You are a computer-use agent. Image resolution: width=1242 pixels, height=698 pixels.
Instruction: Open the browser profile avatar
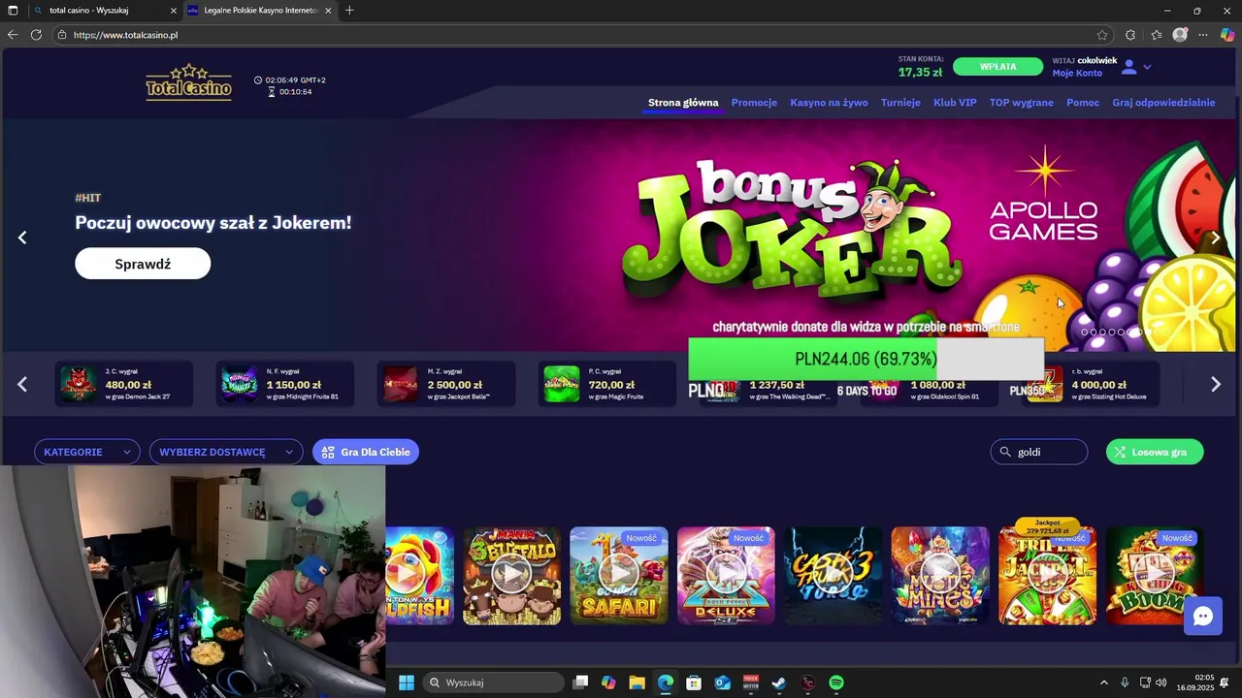coord(1180,35)
